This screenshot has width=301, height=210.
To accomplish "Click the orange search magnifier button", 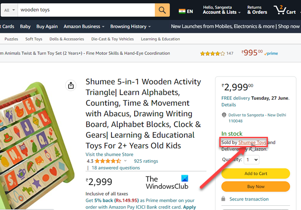I will 162,10.
